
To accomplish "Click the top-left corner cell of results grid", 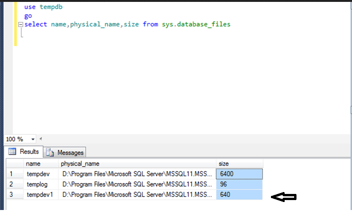I will [15, 164].
